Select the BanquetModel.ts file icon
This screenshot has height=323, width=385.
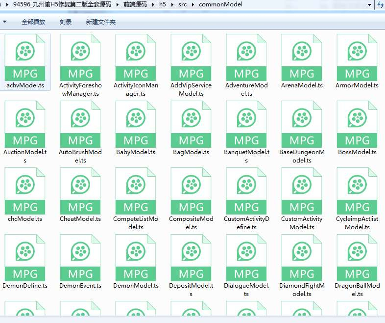246,125
